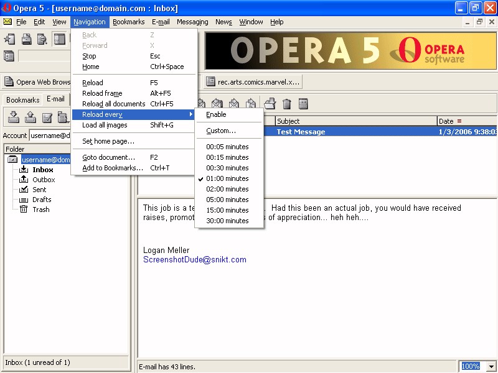Click the red sort indicator in Date column
Image resolution: width=498 pixels, height=373 pixels.
(459, 121)
